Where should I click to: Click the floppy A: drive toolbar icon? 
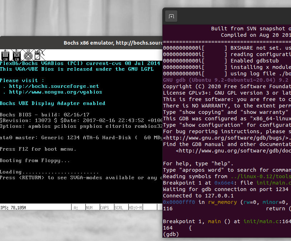pos(5,55)
